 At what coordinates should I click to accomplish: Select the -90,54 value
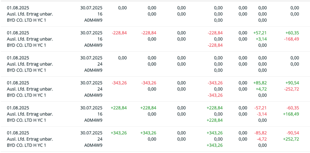click(x=292, y=133)
